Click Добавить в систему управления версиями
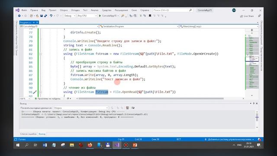 (229, 140)
